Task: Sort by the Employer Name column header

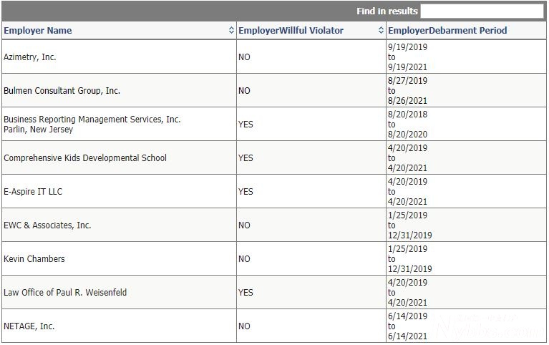Action: click(38, 31)
